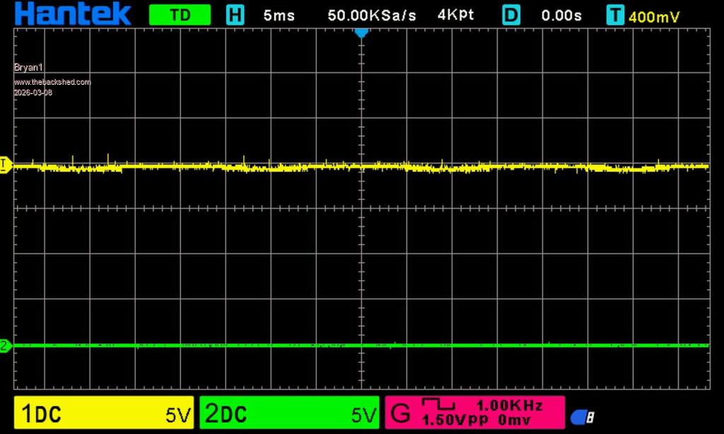Select the H horizontal timebase icon

(x=234, y=15)
